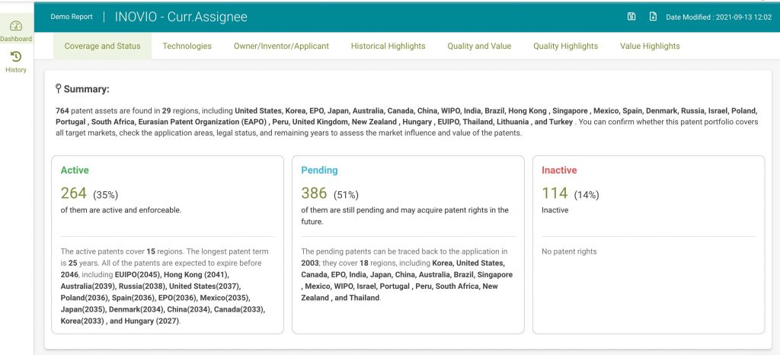Click the EUIPO(2045) expiry entry
This screenshot has height=355, width=780.
[137, 274]
